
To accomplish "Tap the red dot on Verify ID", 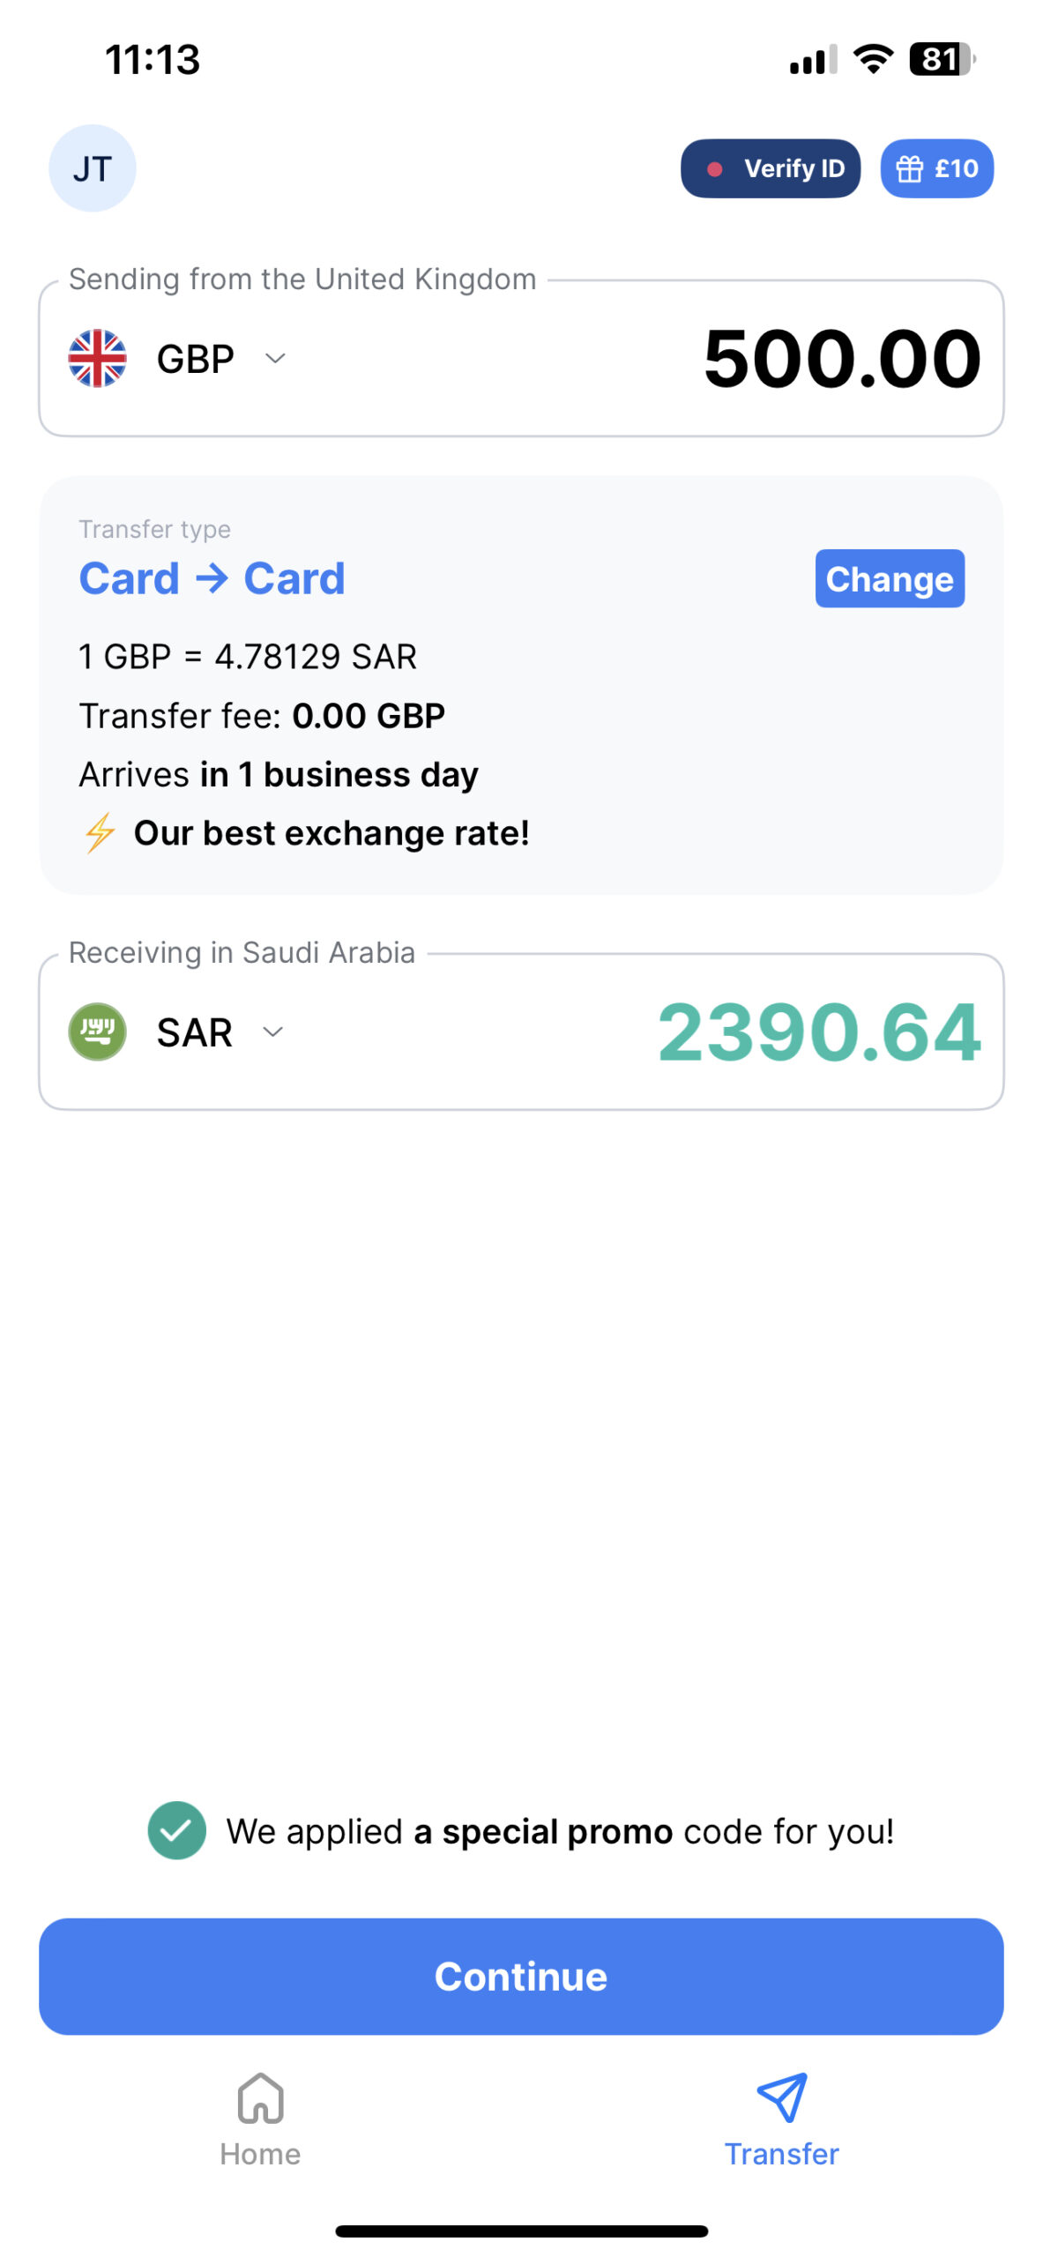I will (714, 168).
